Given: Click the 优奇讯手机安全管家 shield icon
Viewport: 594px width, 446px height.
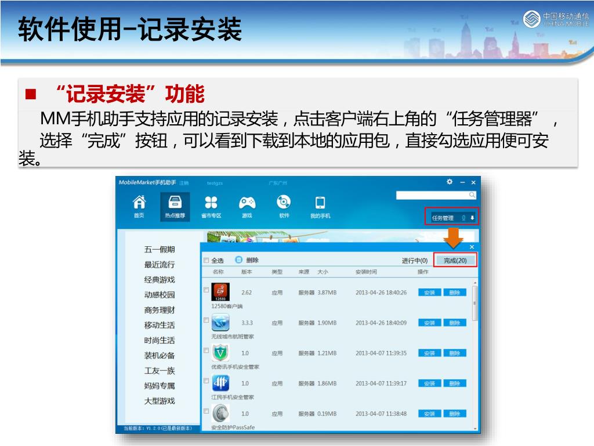Looking at the screenshot, I should pos(220,353).
